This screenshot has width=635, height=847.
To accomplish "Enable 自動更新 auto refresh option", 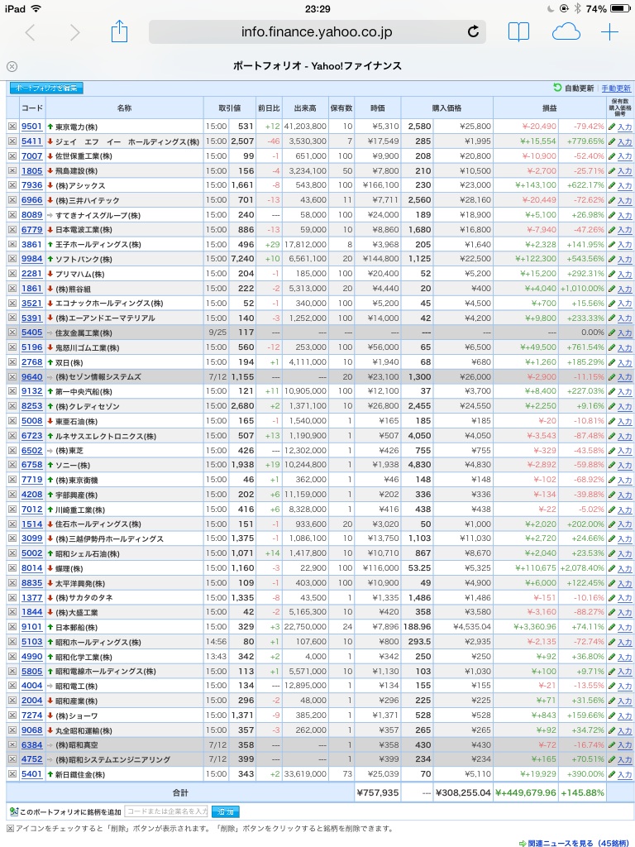I will point(574,88).
